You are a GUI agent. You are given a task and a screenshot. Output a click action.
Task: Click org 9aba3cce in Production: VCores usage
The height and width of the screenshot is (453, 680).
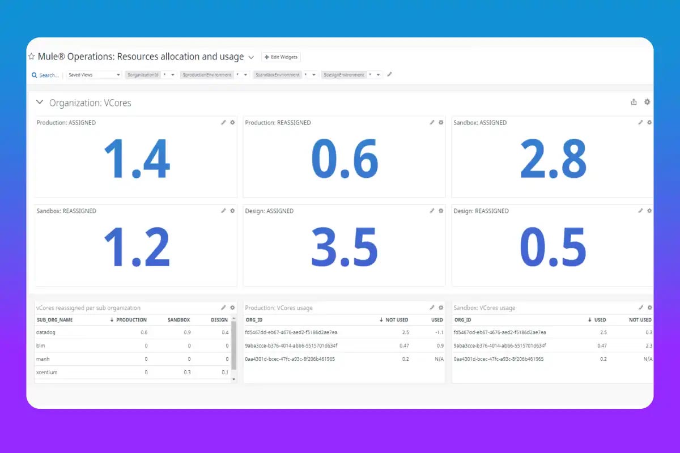pos(291,345)
